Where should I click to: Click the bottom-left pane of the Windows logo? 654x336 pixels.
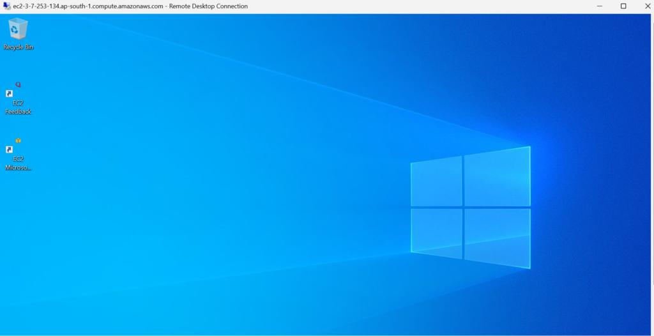[x=436, y=233]
